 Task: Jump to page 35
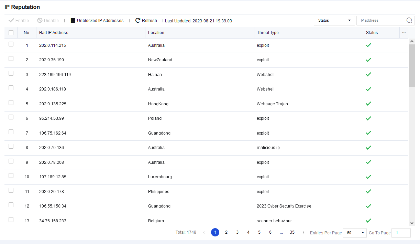(x=292, y=233)
